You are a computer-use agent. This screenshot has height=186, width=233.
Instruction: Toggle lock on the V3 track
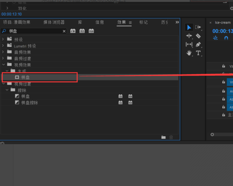coord(224,66)
